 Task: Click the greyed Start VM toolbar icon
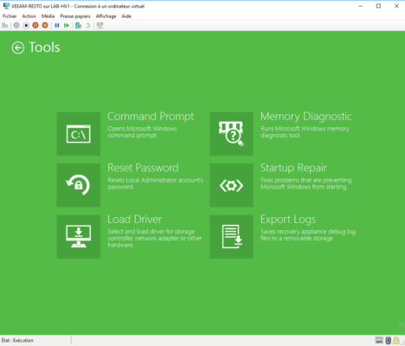[x=16, y=25]
